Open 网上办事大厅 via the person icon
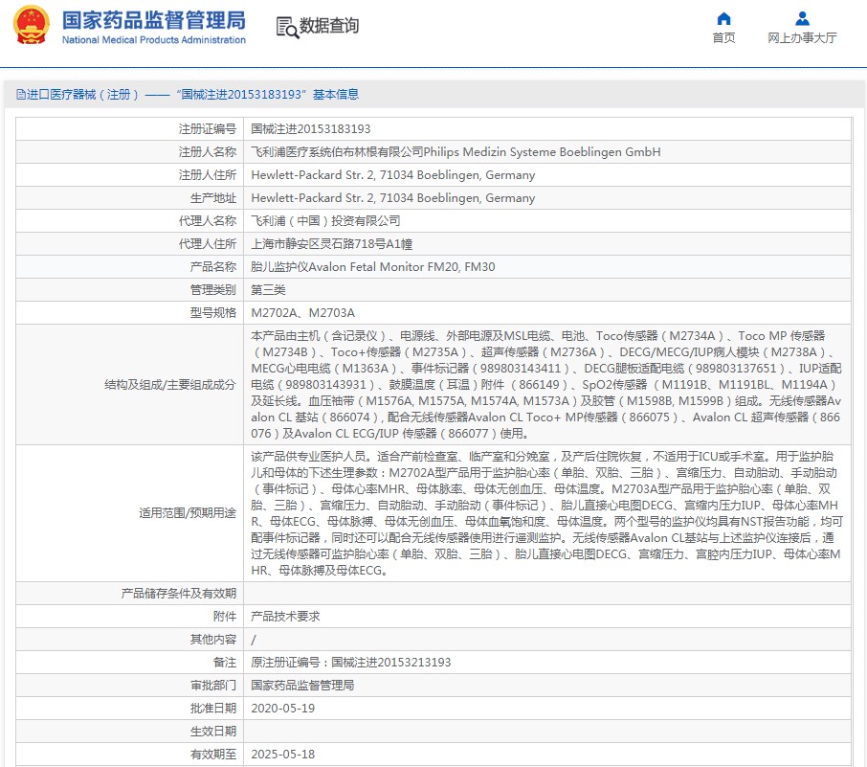 coord(802,19)
